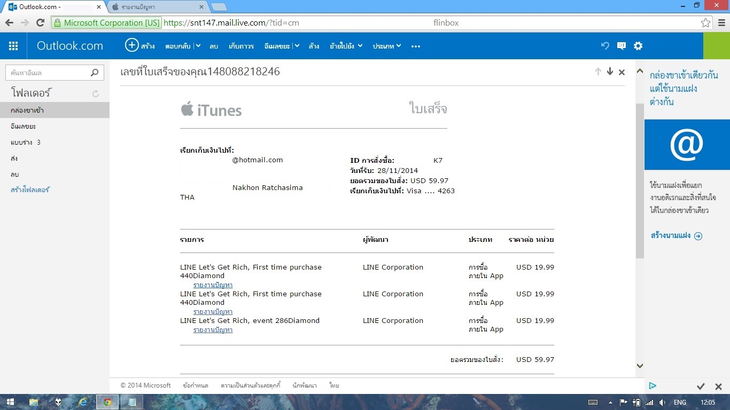
Task: Open File Explorer from the taskbar
Action: point(34,402)
